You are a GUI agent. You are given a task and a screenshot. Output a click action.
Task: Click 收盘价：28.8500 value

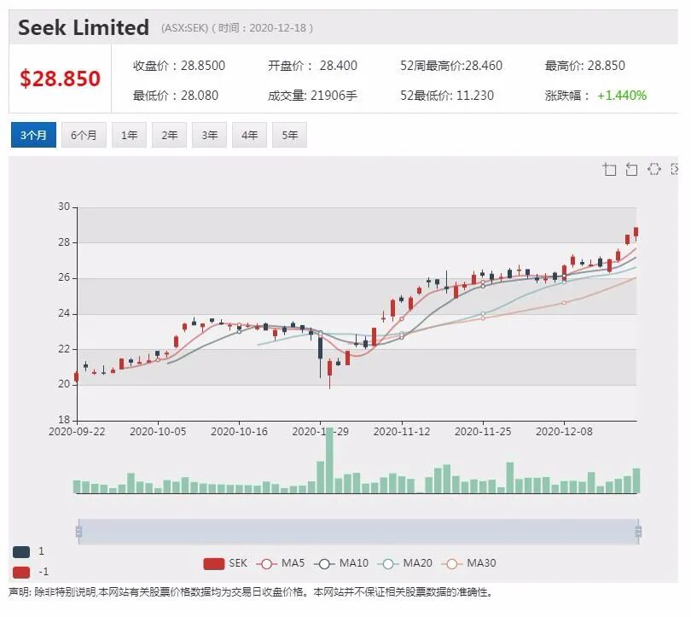click(x=179, y=66)
